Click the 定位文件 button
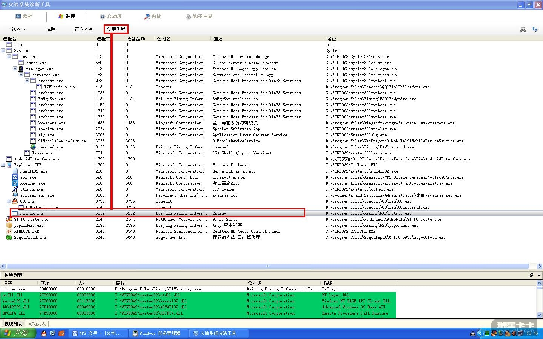The width and height of the screenshot is (543, 339). [x=83, y=29]
